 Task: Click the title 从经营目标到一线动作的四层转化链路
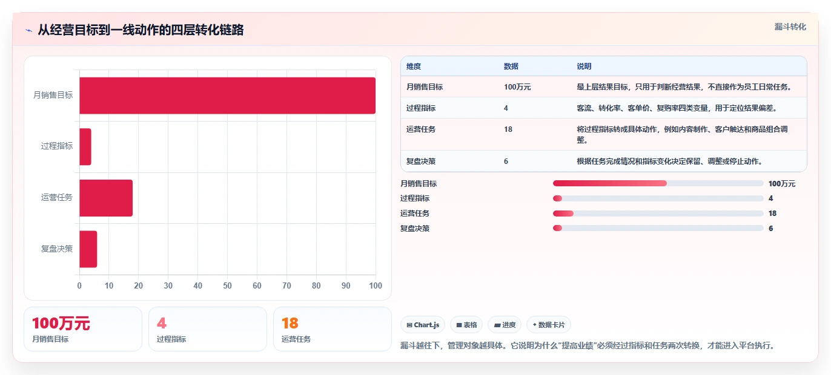pyautogui.click(x=141, y=30)
